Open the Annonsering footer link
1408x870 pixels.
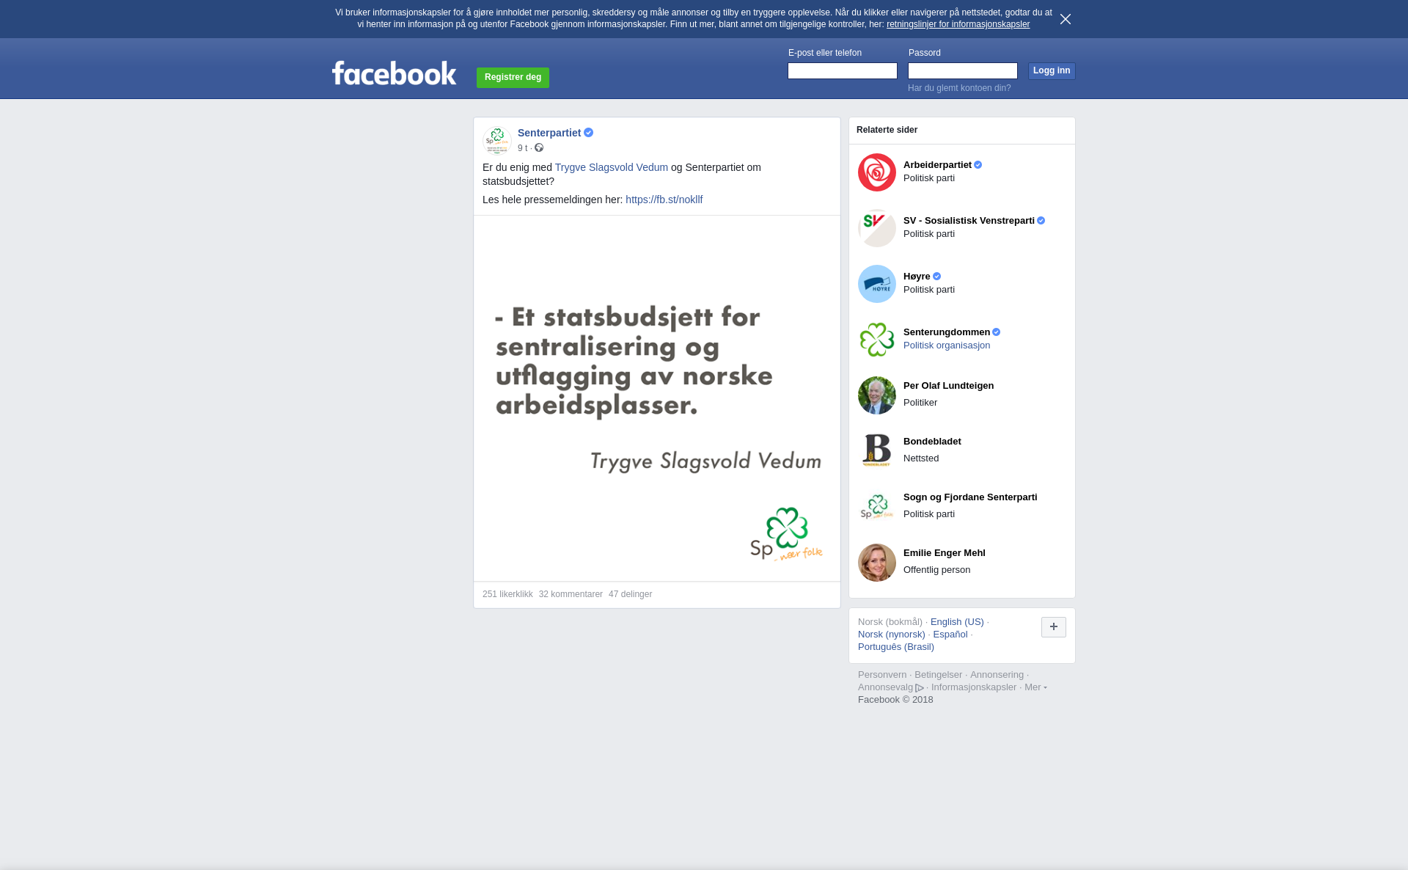tap(997, 675)
